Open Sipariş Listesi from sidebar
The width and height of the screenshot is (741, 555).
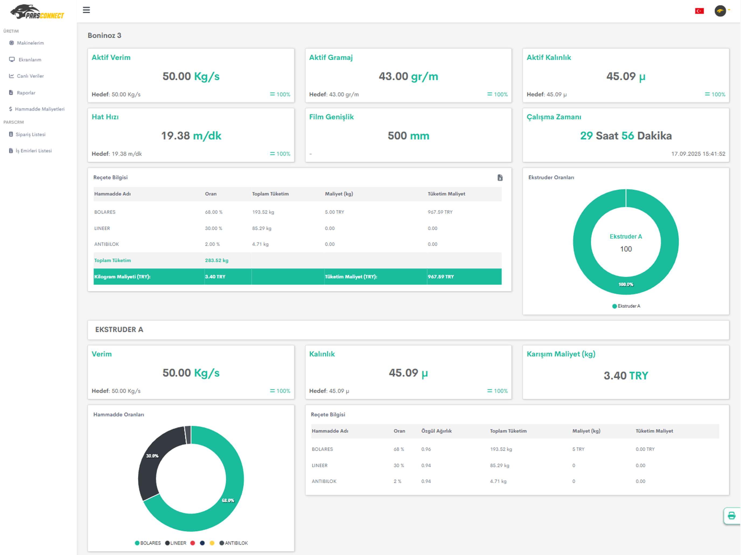(x=30, y=134)
